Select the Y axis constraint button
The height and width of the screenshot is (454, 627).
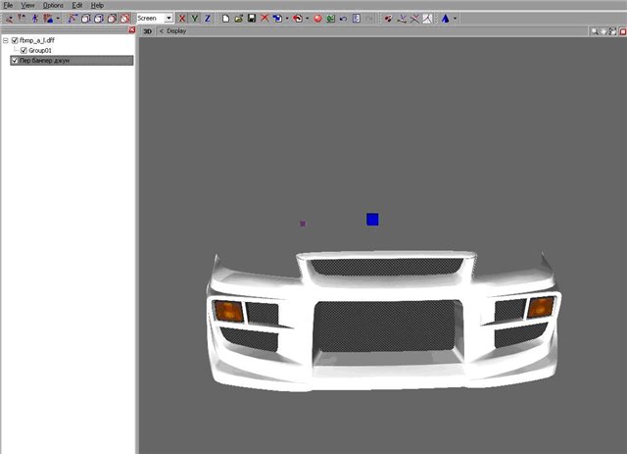pyautogui.click(x=195, y=19)
